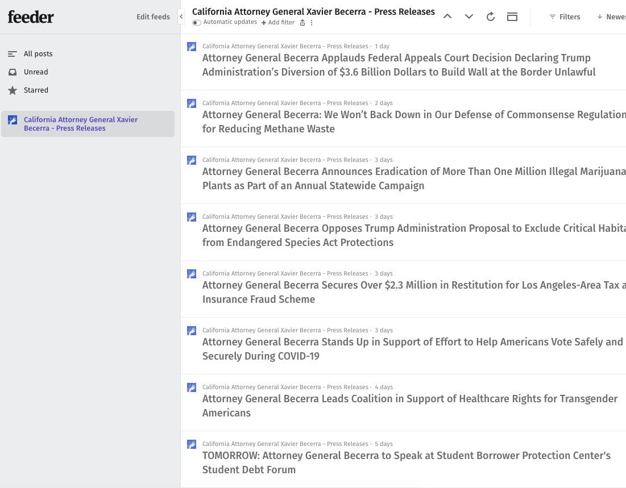Click the '2 days' timestamp
This screenshot has width=626, height=488.
pos(384,103)
